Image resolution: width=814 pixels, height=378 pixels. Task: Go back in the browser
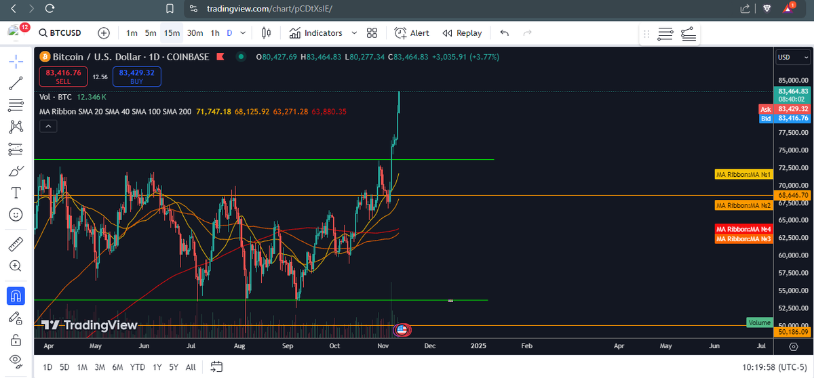click(14, 8)
